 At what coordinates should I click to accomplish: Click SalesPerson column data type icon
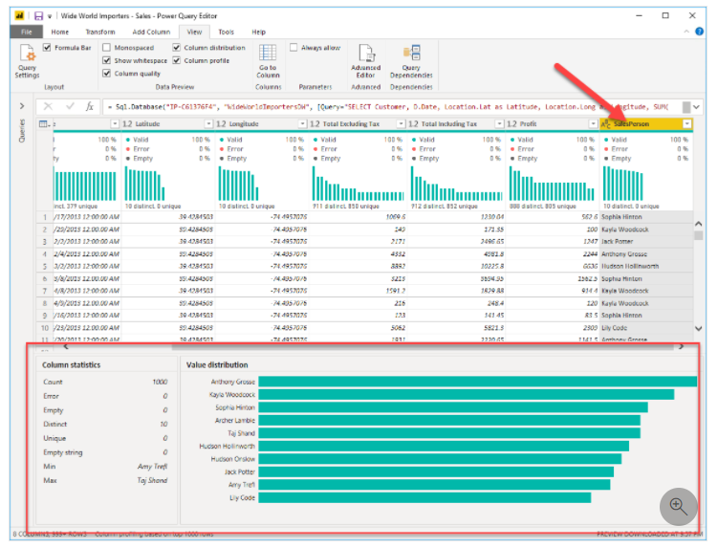coord(605,123)
